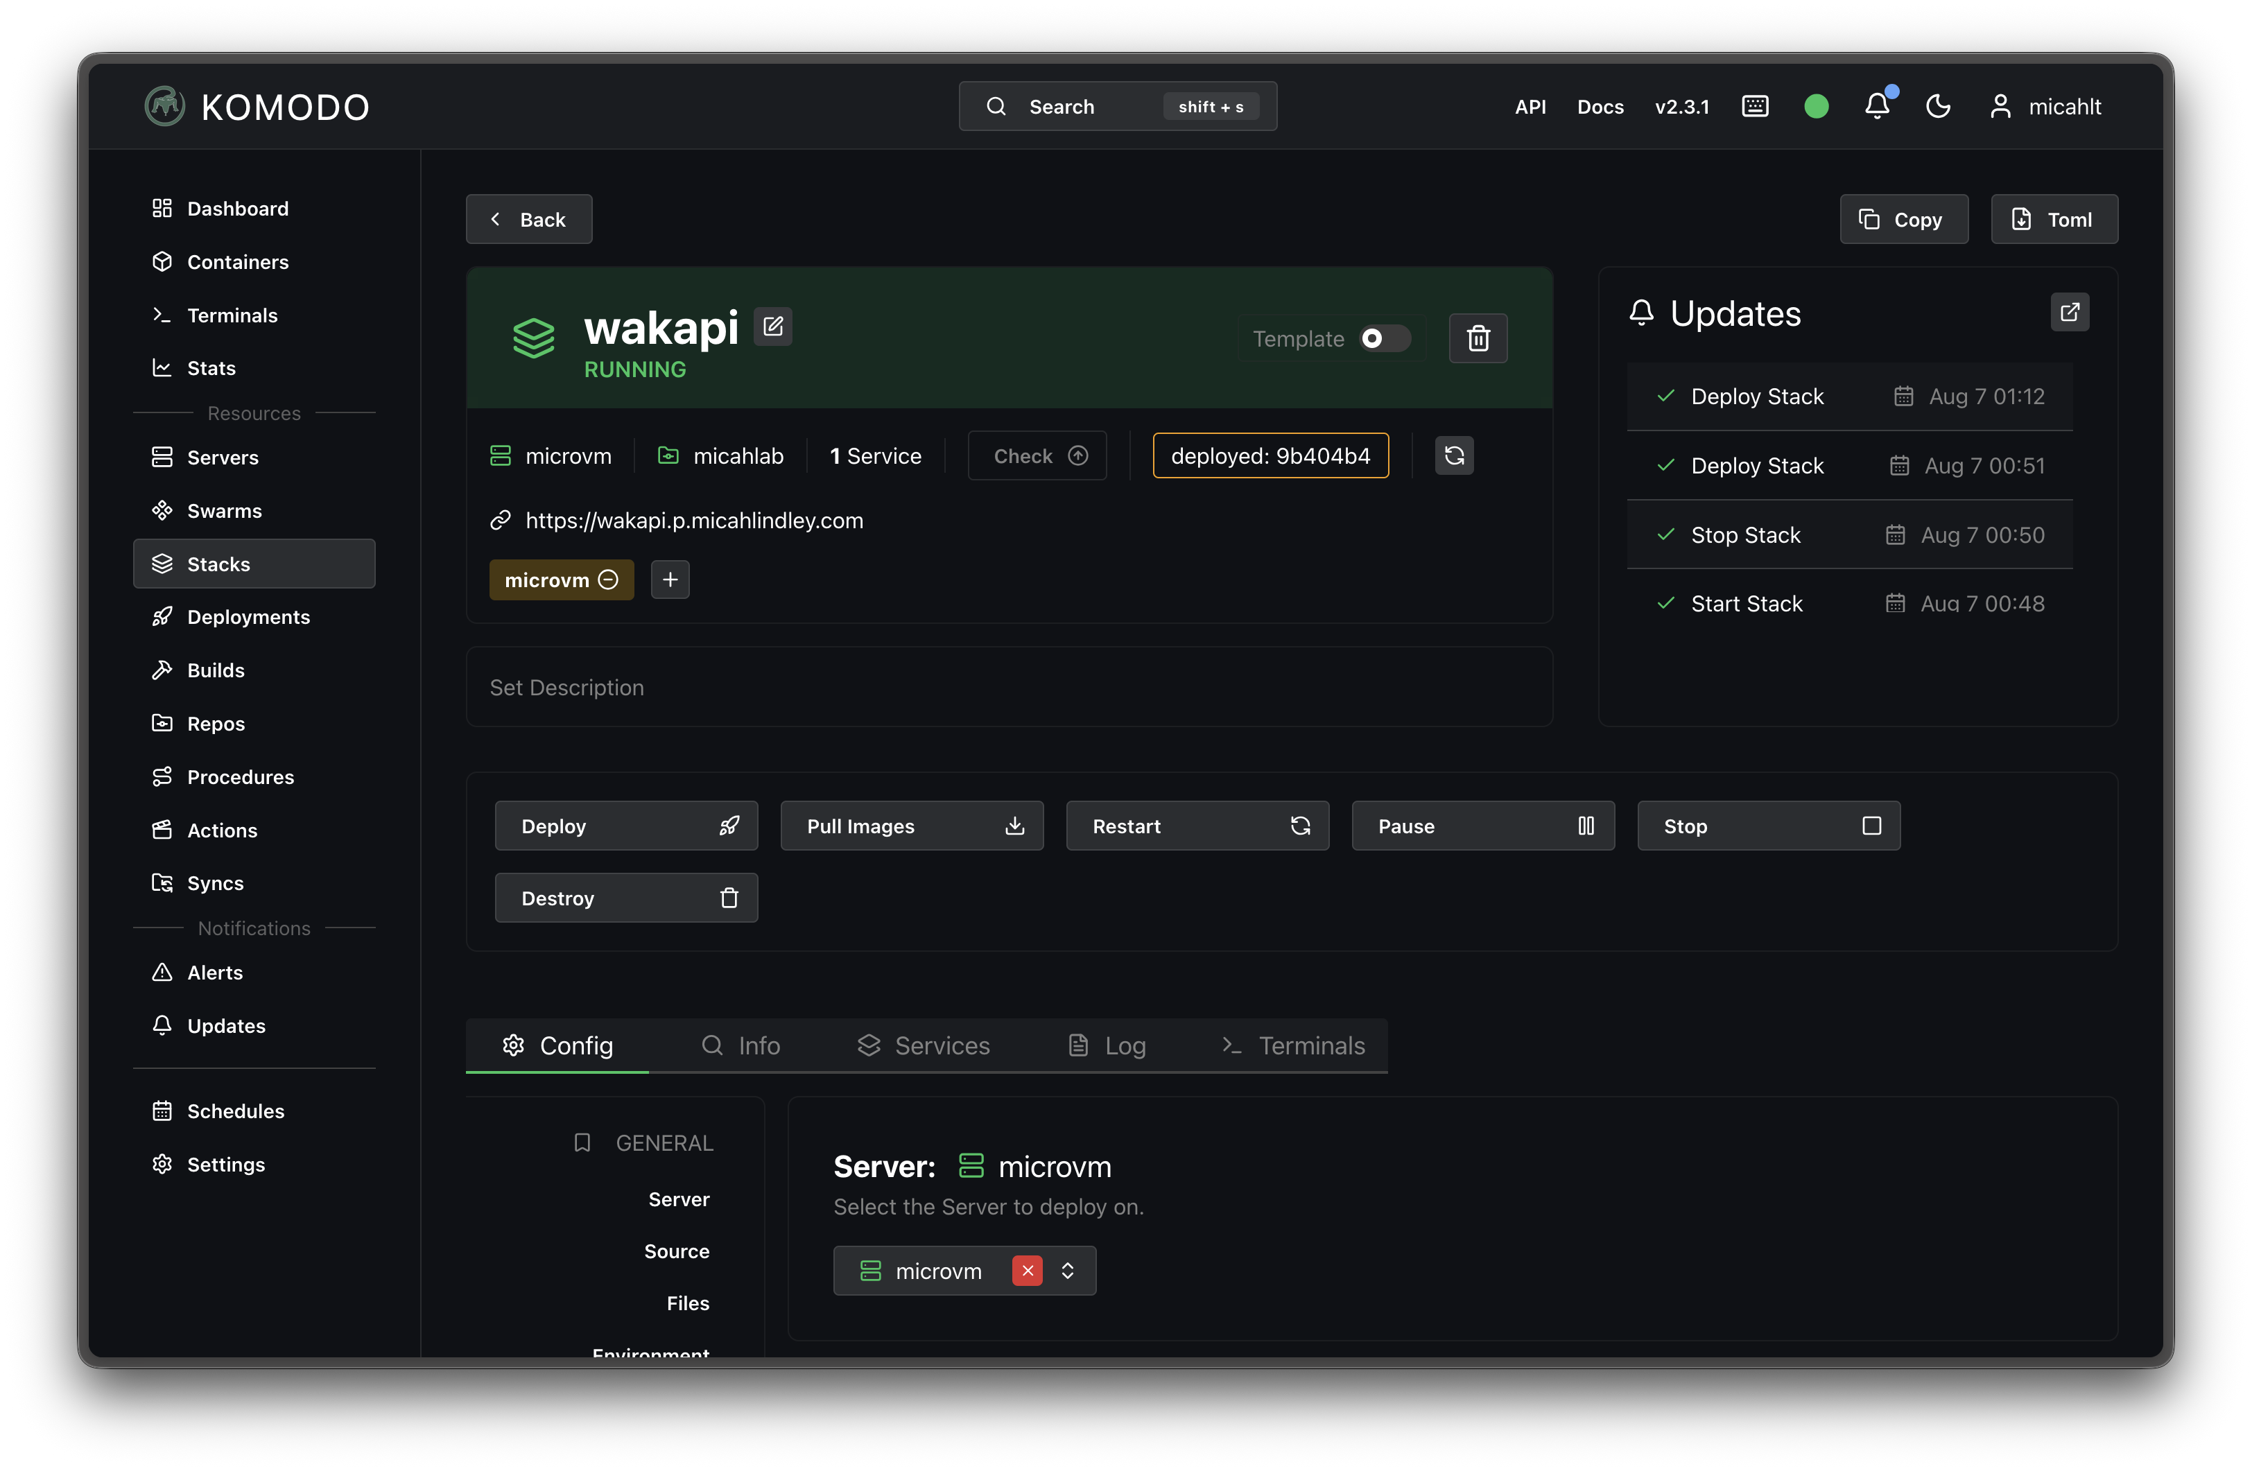Jump to the Source config section
This screenshot has height=1471, width=2252.
[677, 1251]
